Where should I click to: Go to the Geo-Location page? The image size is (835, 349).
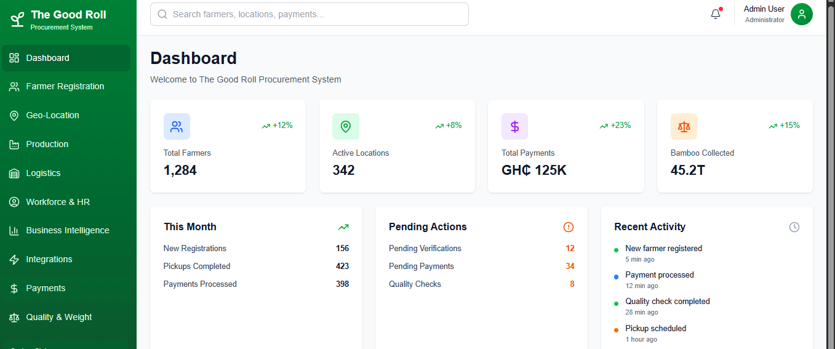[x=52, y=116]
